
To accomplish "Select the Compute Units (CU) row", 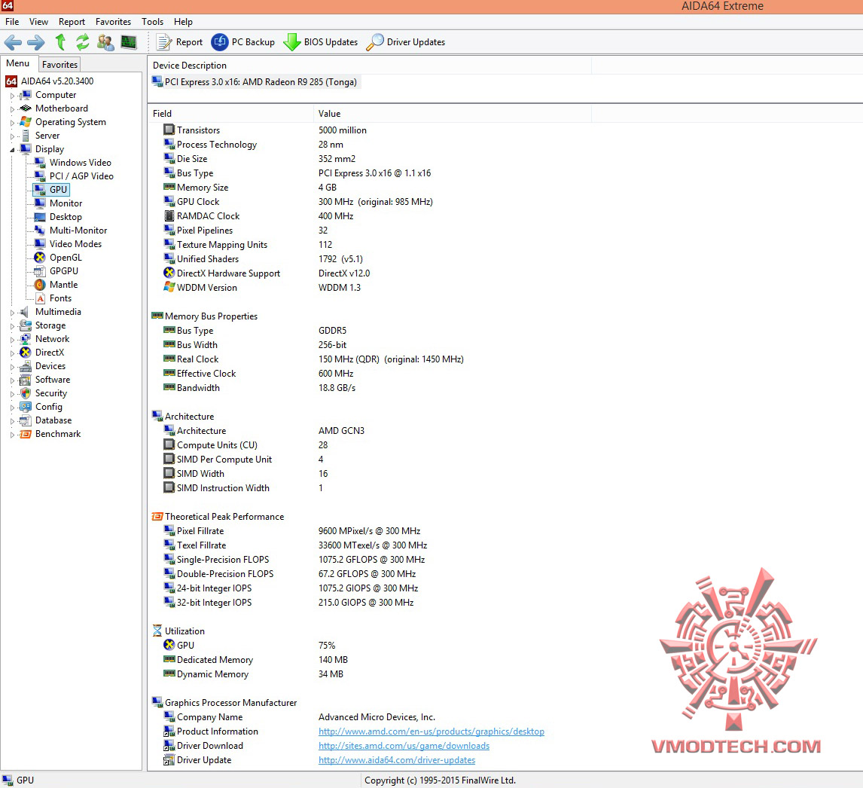I will (245, 445).
